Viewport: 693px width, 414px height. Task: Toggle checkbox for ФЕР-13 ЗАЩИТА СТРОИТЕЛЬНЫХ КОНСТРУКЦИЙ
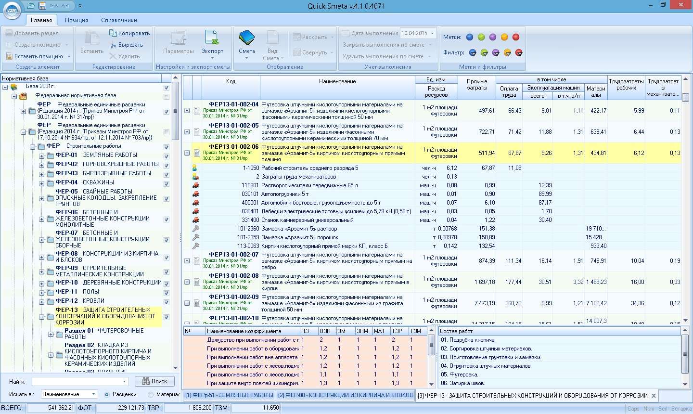(x=167, y=317)
